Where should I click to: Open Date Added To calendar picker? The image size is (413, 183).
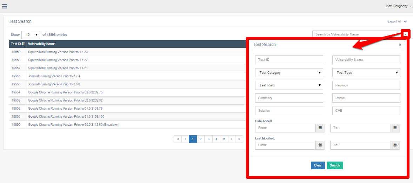(395, 128)
